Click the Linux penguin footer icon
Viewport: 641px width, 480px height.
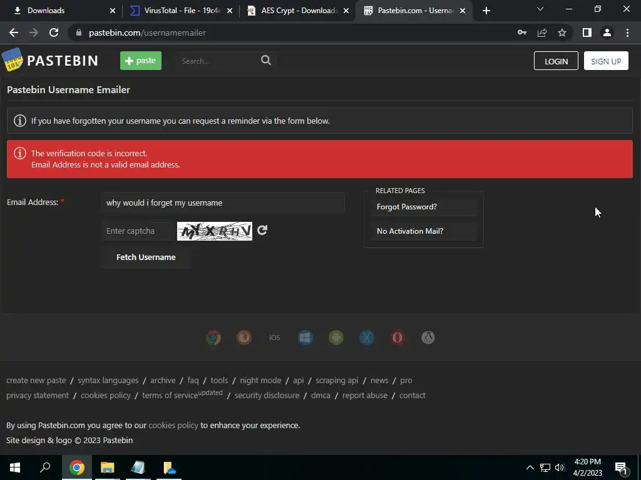(428, 337)
